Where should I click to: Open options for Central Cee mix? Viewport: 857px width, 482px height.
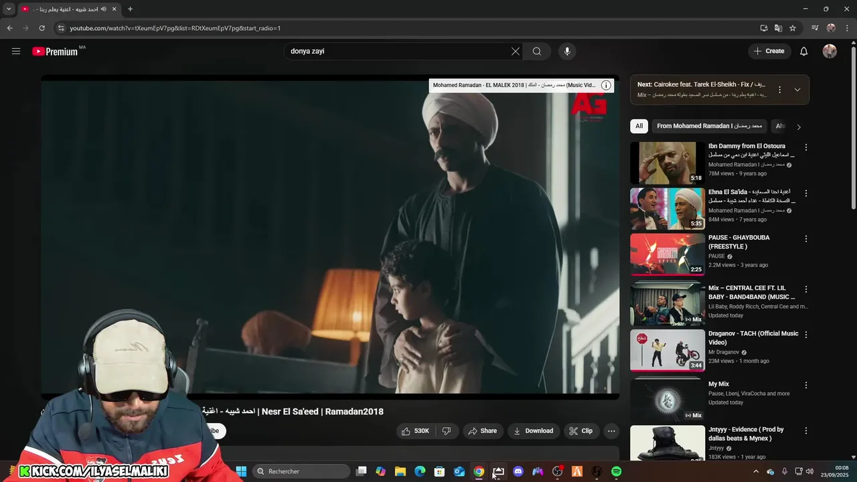pyautogui.click(x=806, y=289)
